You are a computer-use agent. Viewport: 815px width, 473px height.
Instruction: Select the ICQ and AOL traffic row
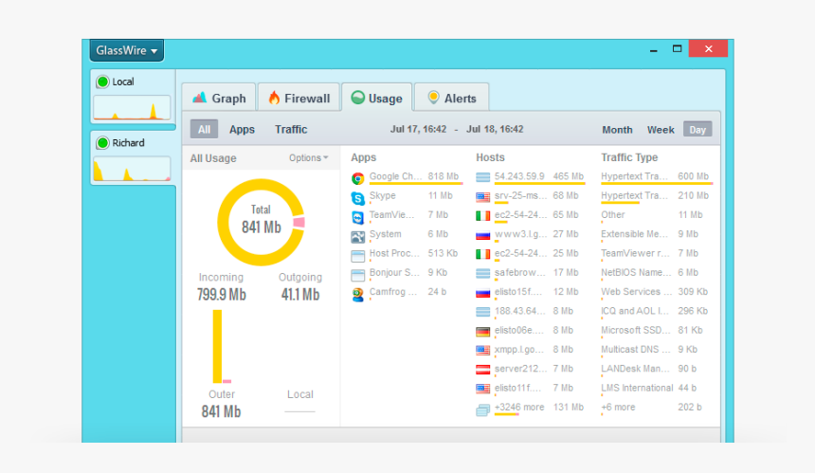[x=656, y=312]
